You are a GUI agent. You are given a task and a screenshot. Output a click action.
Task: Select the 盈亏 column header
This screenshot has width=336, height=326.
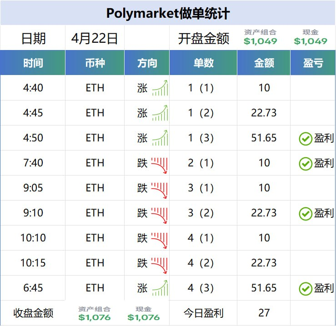point(313,63)
